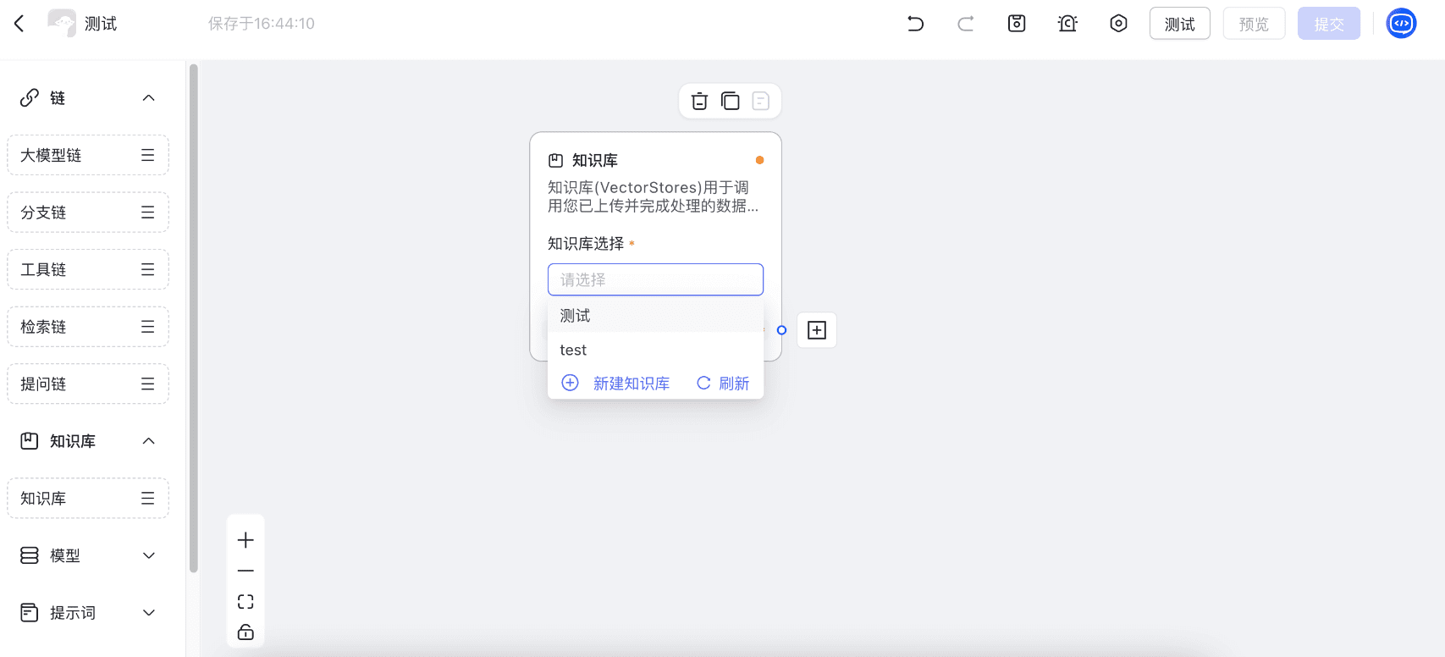This screenshot has width=1445, height=657.
Task: Open the debug alarm icon
Action: [1067, 24]
